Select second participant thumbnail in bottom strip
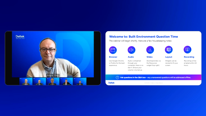The height and width of the screenshot is (116, 206). pyautogui.click(x=39, y=81)
